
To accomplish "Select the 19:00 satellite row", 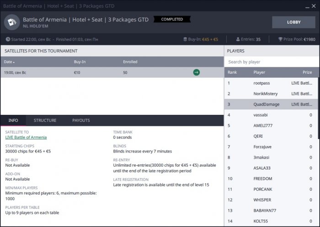I will (x=91, y=72).
